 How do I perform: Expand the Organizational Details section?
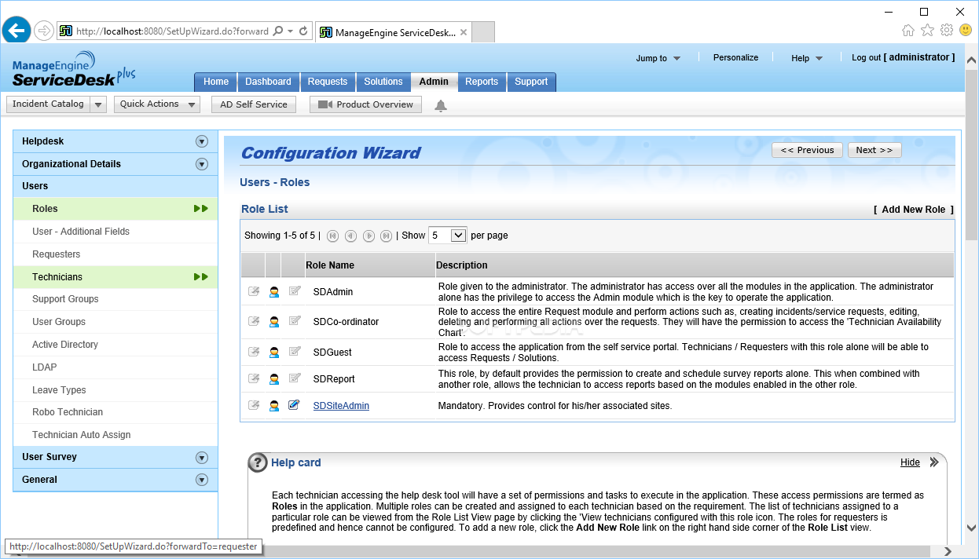point(202,164)
